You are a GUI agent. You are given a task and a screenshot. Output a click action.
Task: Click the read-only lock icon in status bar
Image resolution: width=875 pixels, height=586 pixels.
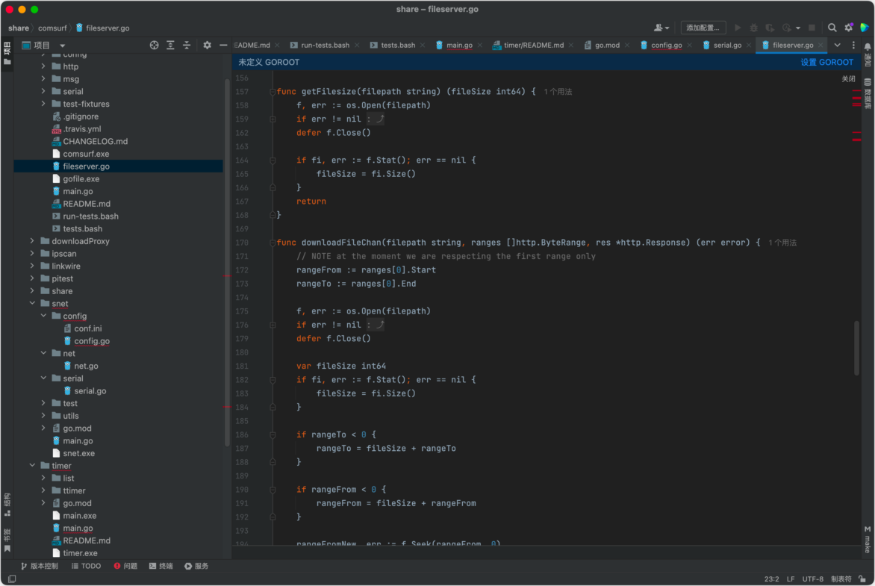coord(862,579)
